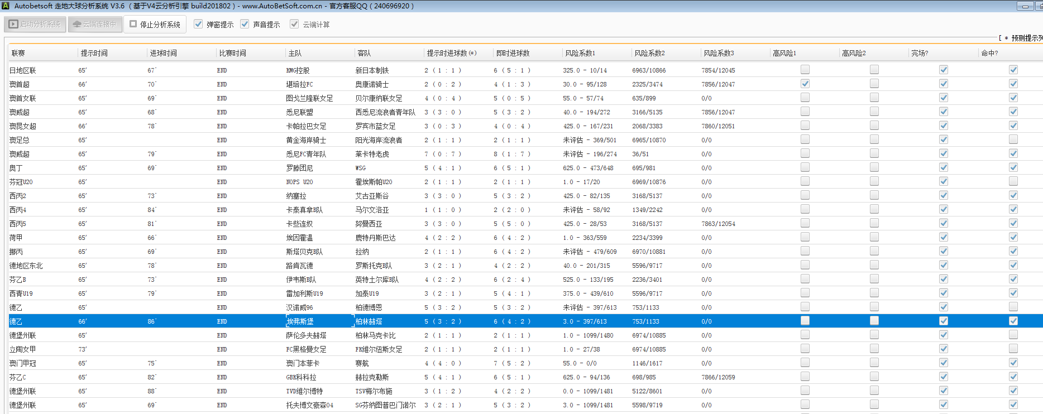Check 命中? for the 黄金海岸骑士 row
Image resolution: width=1043 pixels, height=414 pixels.
coord(1013,139)
